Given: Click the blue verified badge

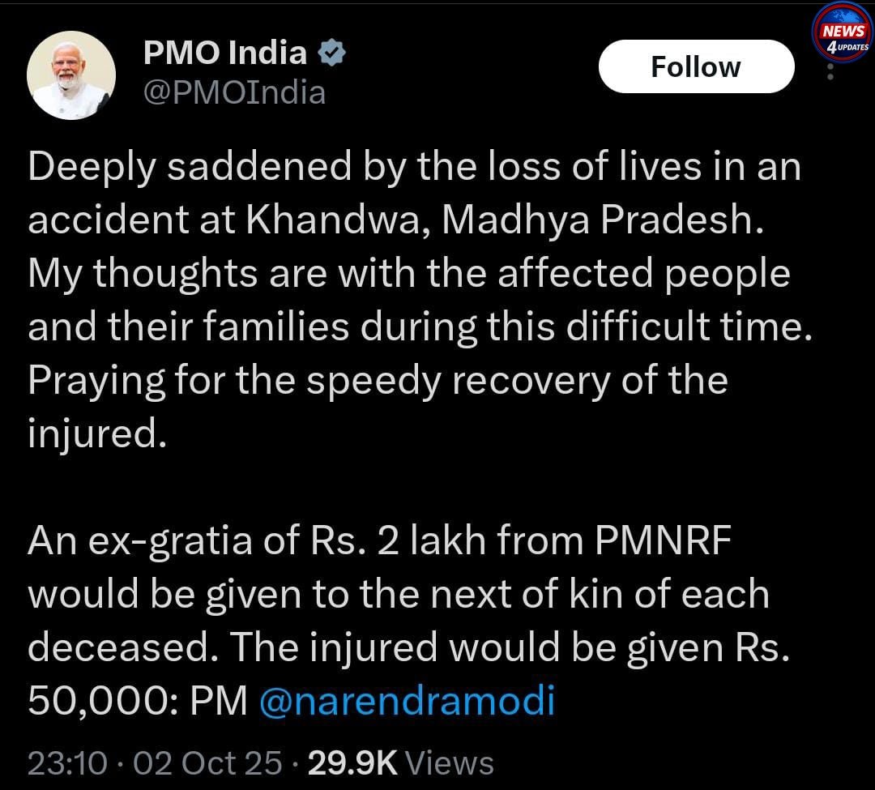Looking at the screenshot, I should coord(332,55).
